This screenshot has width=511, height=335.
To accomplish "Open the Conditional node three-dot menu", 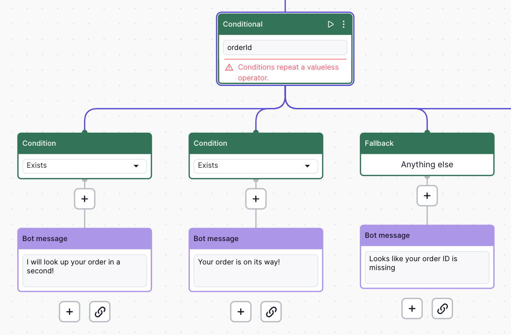I will coord(344,24).
